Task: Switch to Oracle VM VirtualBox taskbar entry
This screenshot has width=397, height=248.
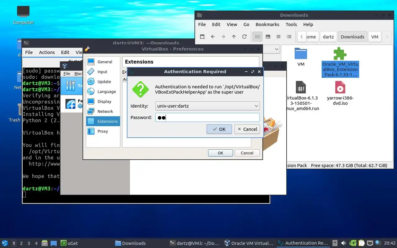Action: (249, 243)
